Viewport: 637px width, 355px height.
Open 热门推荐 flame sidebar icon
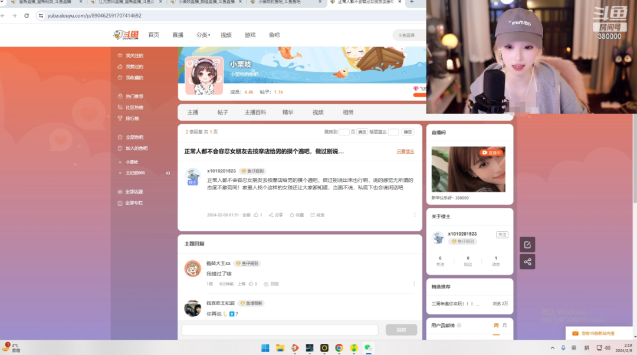click(x=120, y=96)
